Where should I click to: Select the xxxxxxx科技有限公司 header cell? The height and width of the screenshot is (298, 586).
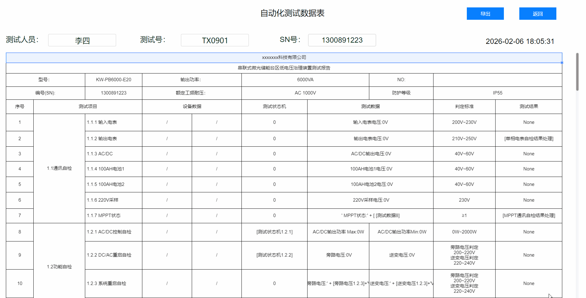tap(284, 57)
